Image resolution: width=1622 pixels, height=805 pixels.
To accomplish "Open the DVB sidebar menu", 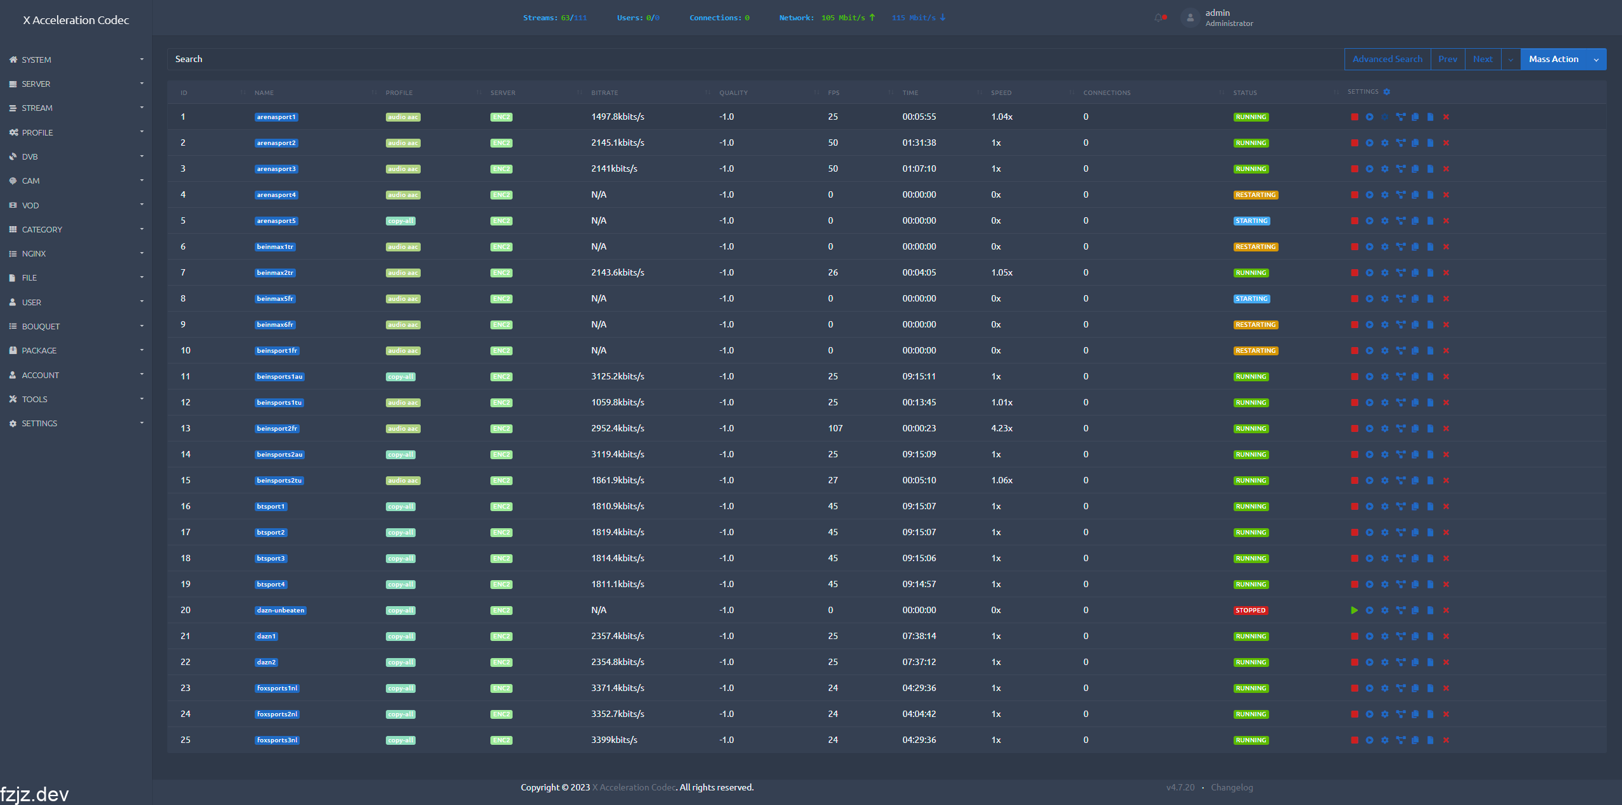I will click(76, 156).
